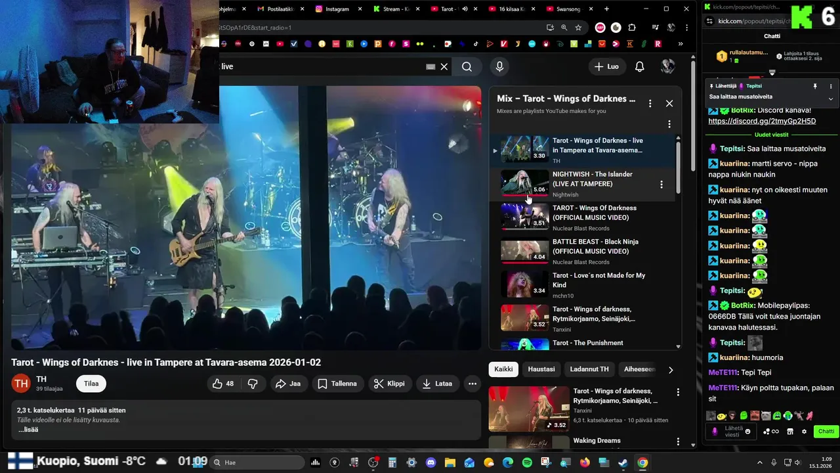Like the video with thumbs up (48)
840x473 pixels.
(x=223, y=384)
